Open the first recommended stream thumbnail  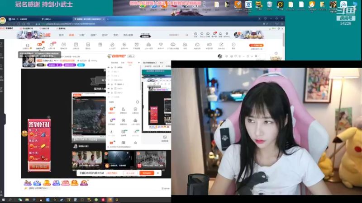(86, 160)
